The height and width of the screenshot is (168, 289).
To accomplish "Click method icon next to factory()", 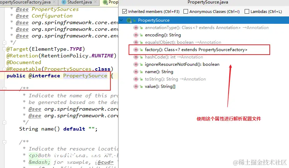I will (x=136, y=50).
